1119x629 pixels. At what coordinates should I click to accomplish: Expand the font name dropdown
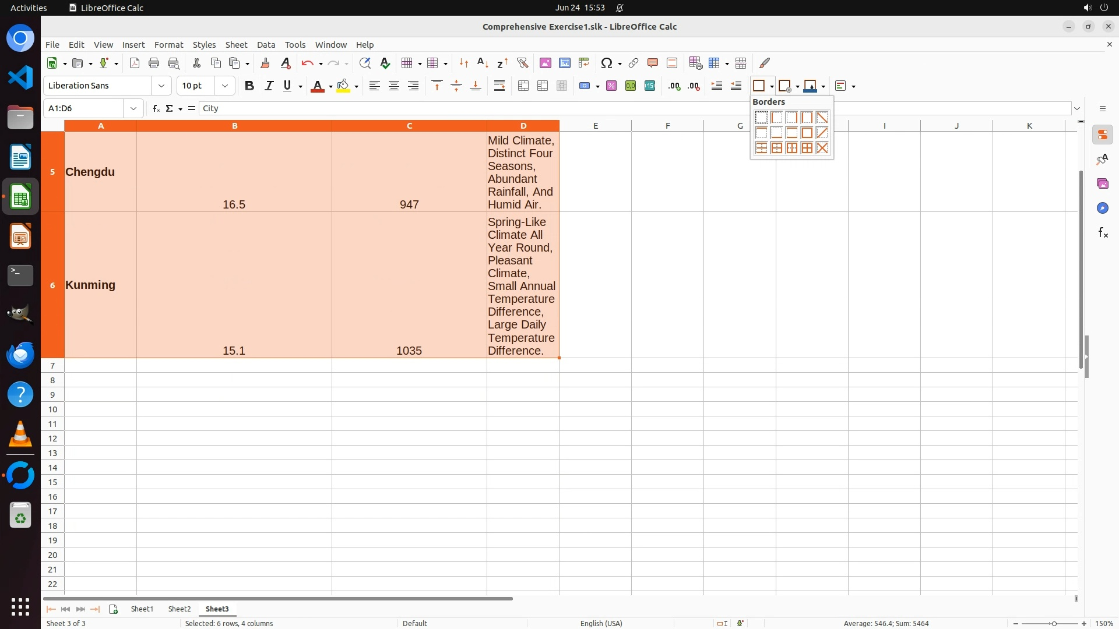(161, 86)
